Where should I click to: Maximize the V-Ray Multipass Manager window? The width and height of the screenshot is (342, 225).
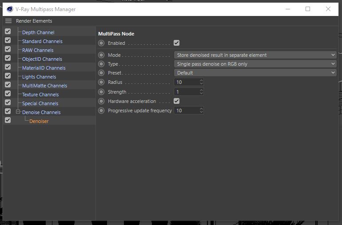pyautogui.click(x=308, y=9)
